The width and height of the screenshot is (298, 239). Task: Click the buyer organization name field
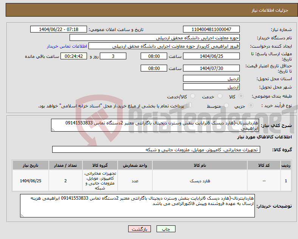(155, 37)
